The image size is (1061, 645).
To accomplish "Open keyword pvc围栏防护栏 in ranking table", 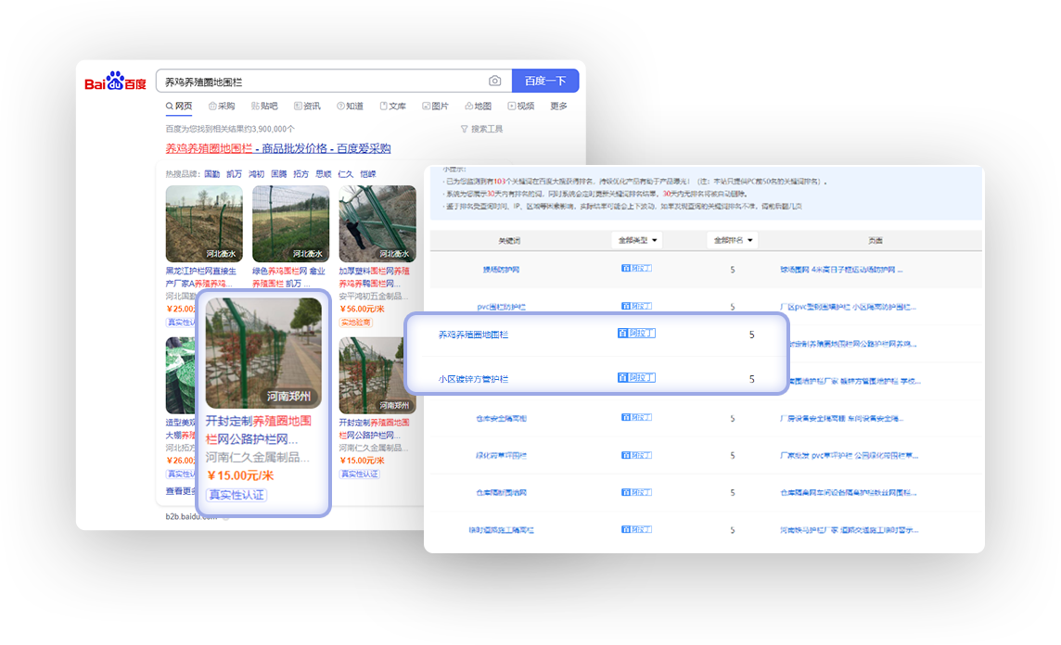I will (502, 307).
